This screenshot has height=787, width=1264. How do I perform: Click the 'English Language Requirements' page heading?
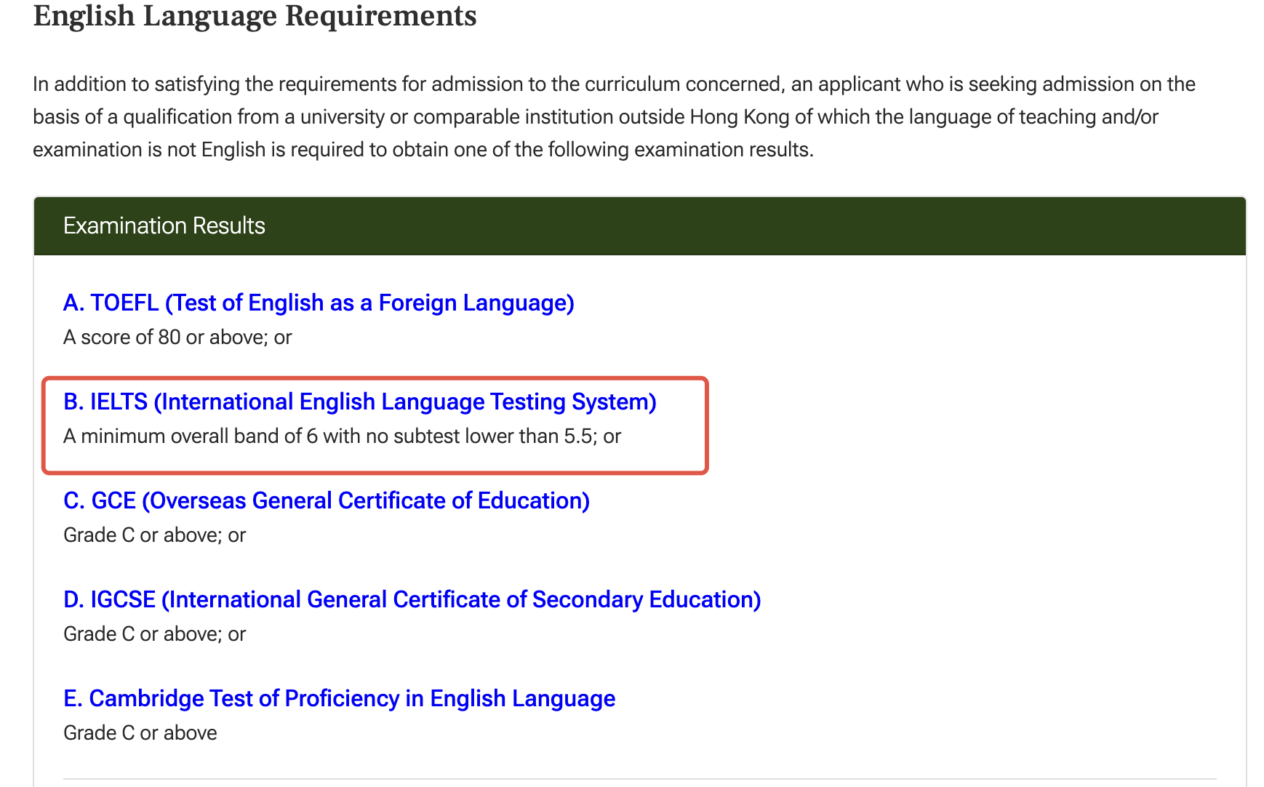coord(255,16)
